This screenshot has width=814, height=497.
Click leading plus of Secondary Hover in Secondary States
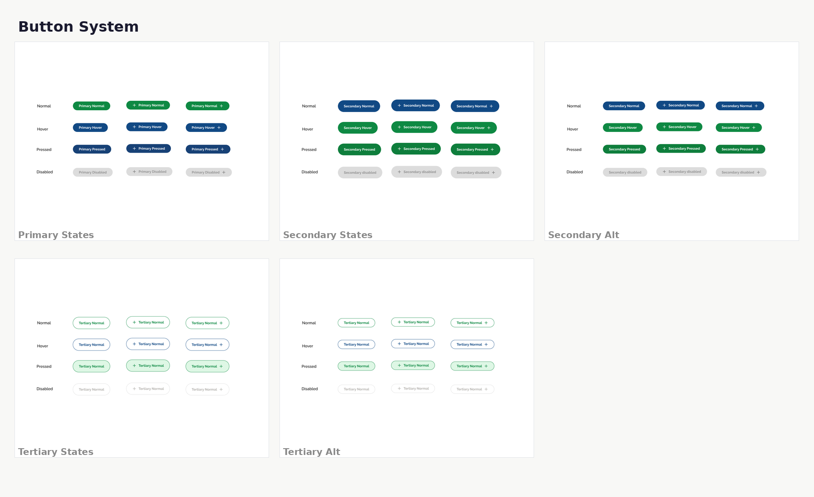tap(399, 127)
